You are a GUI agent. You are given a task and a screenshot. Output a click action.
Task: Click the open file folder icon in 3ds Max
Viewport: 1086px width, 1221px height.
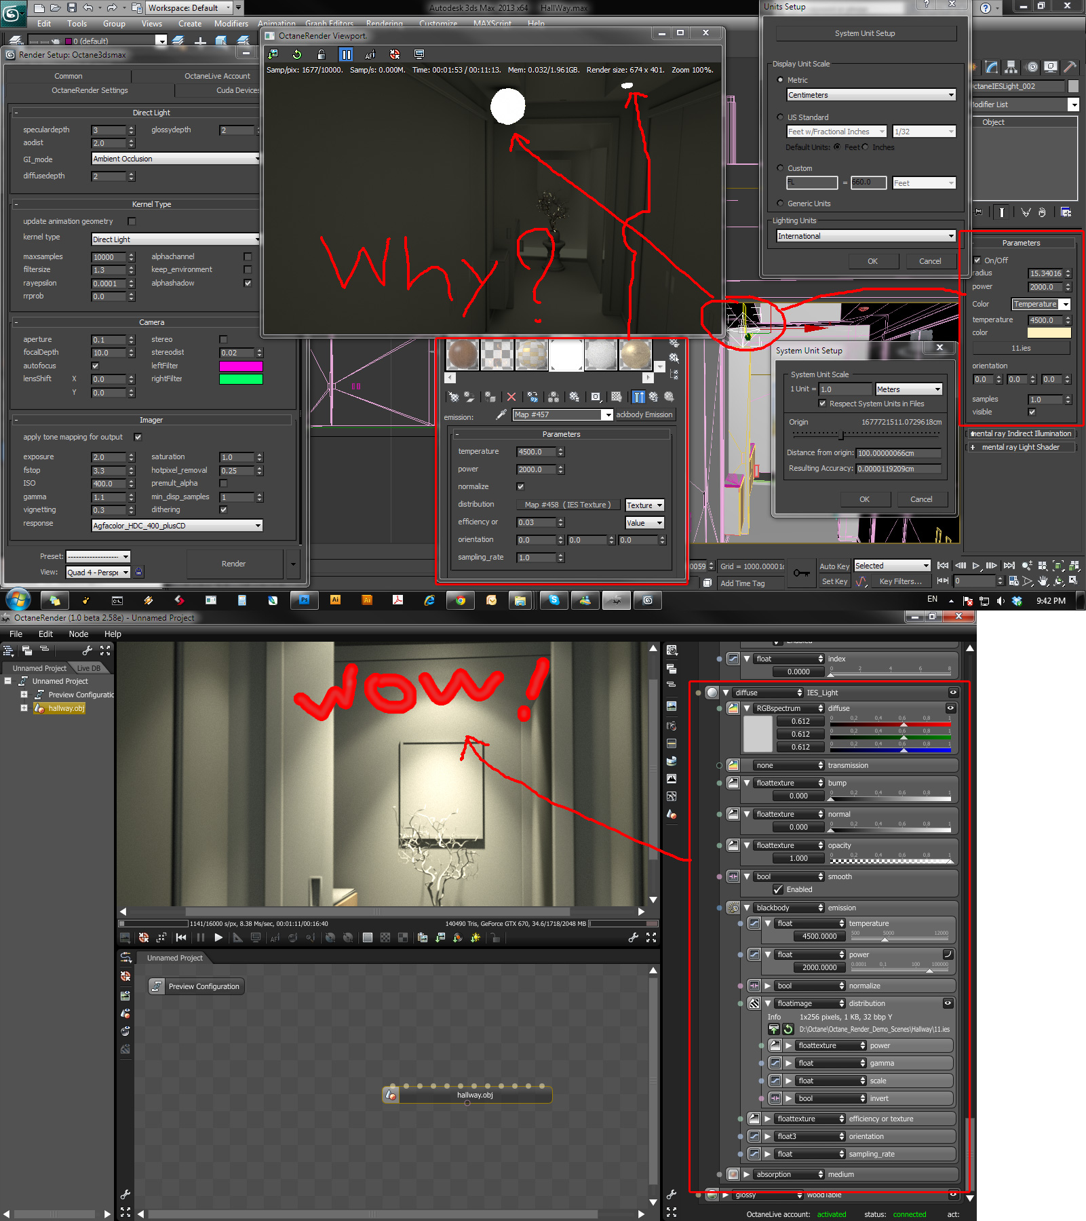tap(56, 8)
